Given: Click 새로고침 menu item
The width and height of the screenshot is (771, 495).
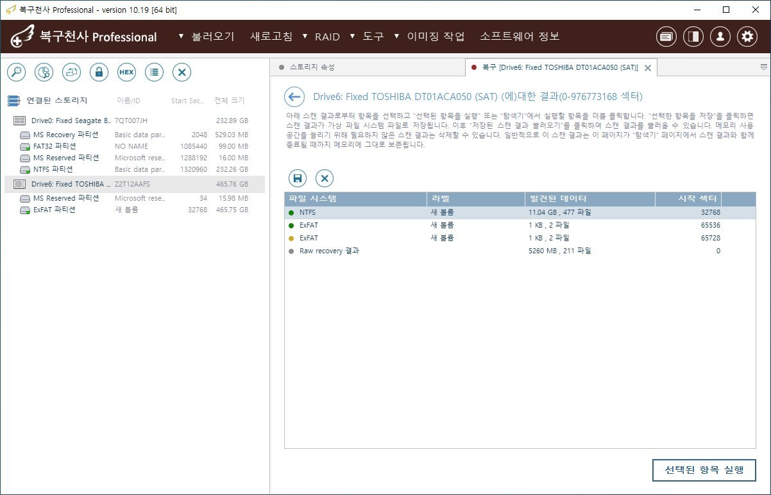Looking at the screenshot, I should tap(271, 37).
